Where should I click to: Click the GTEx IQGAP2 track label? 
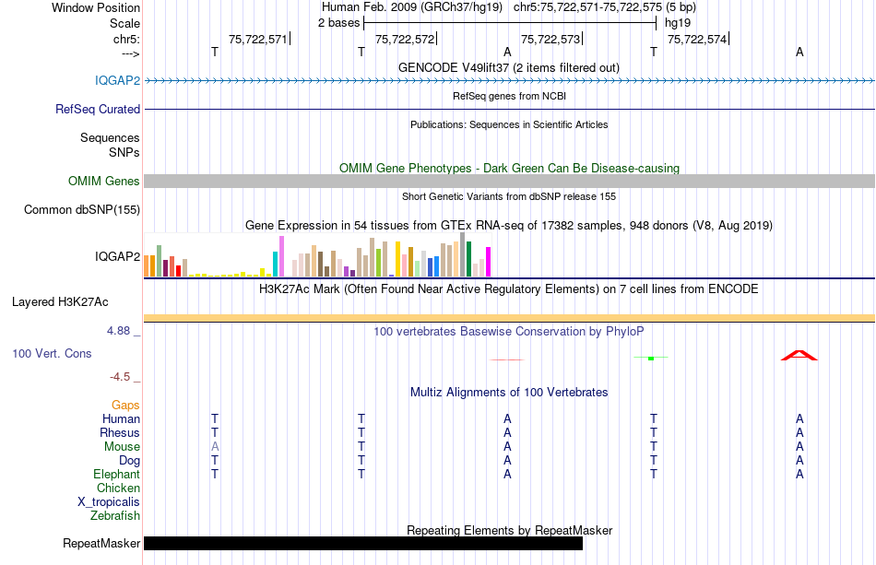pyautogui.click(x=117, y=257)
